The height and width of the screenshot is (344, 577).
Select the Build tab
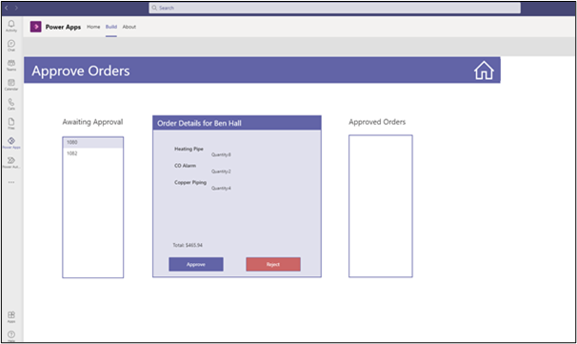111,27
